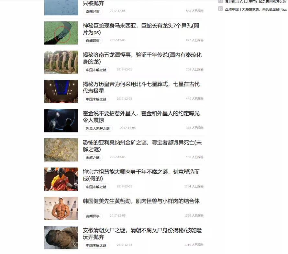The image size is (288, 254).
Task: Click the 477 人已探秘 view count
Action: 194,40
